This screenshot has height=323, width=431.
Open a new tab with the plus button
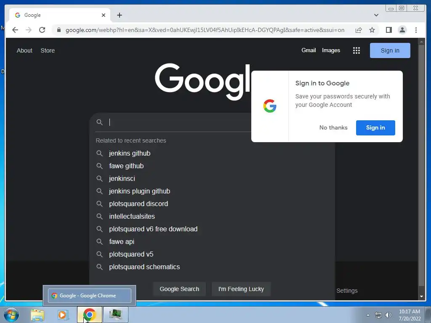(x=119, y=15)
